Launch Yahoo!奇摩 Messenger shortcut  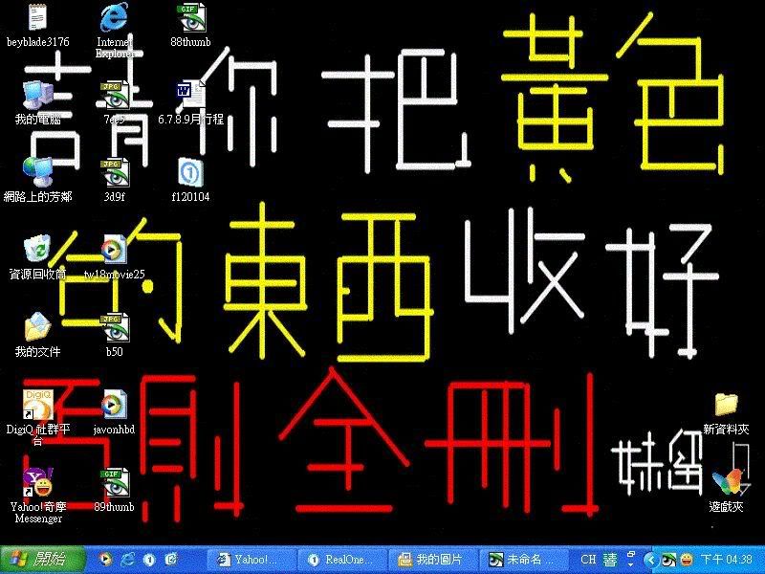click(37, 480)
